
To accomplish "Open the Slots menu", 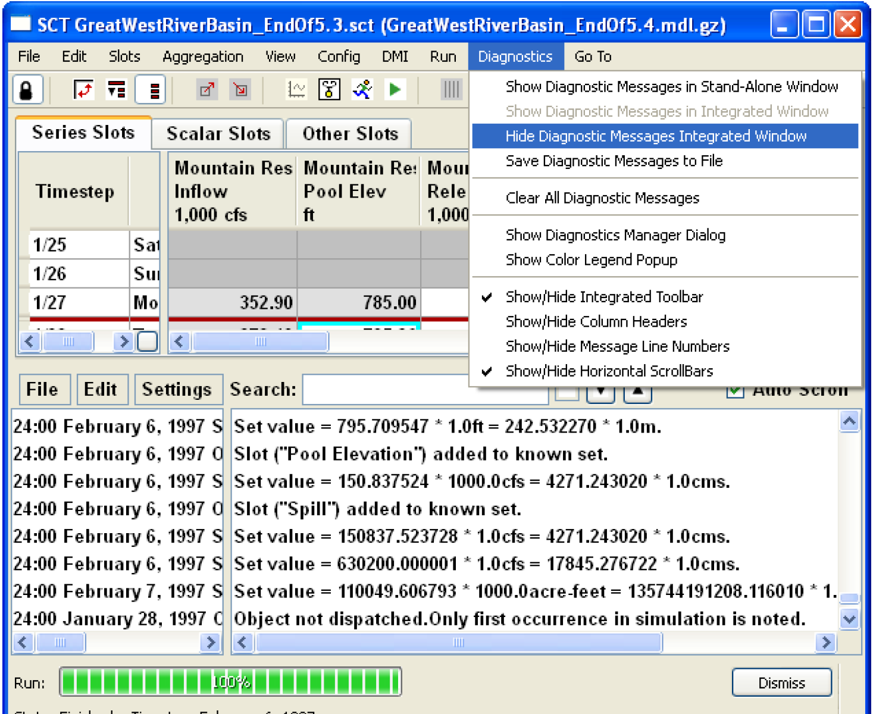I will pos(124,57).
